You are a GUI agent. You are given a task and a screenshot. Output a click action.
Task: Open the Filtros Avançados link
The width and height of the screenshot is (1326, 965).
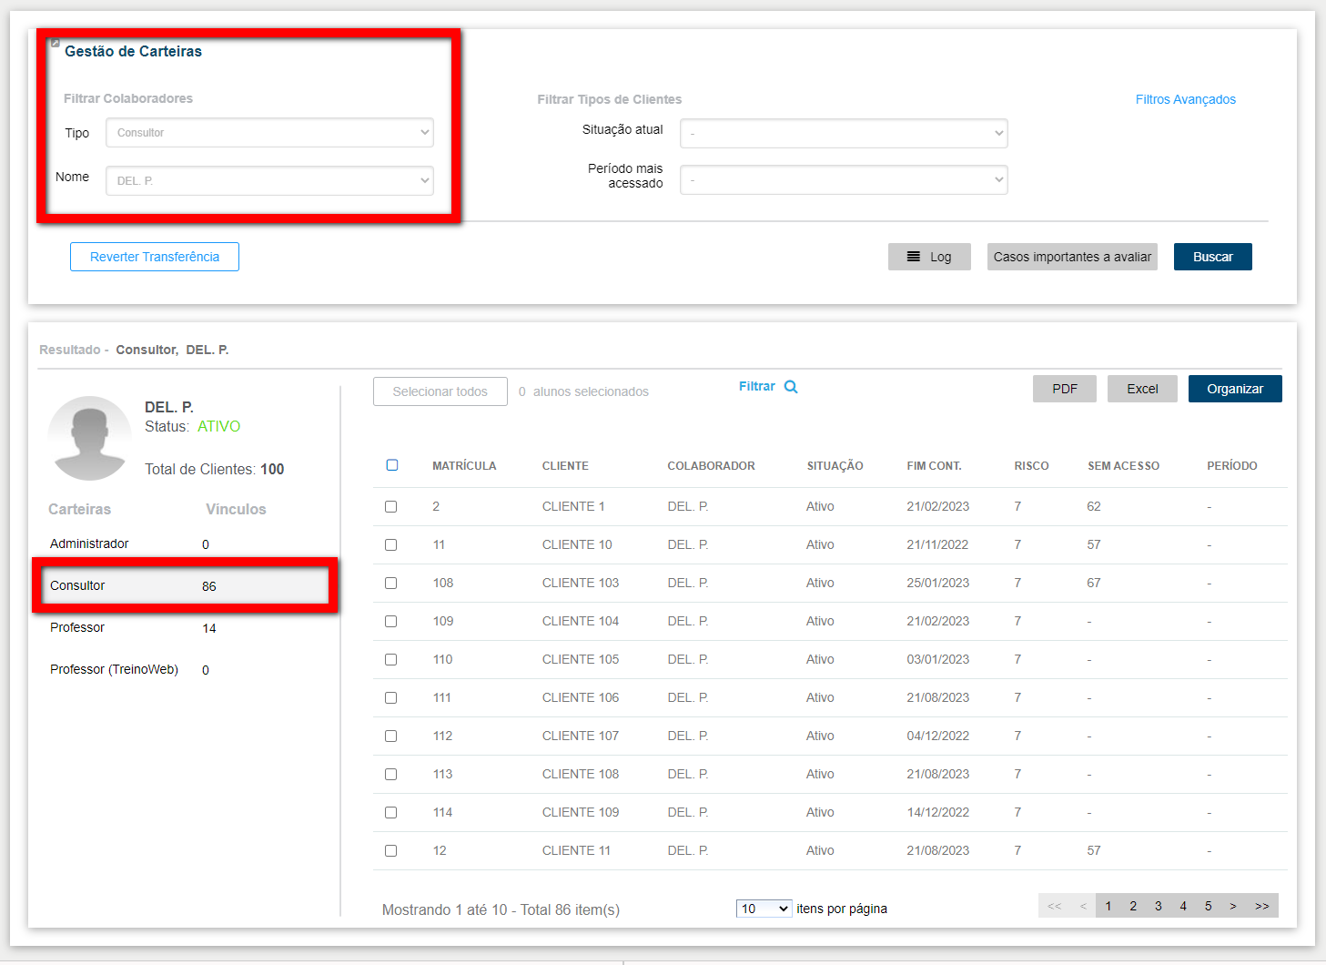coord(1185,99)
